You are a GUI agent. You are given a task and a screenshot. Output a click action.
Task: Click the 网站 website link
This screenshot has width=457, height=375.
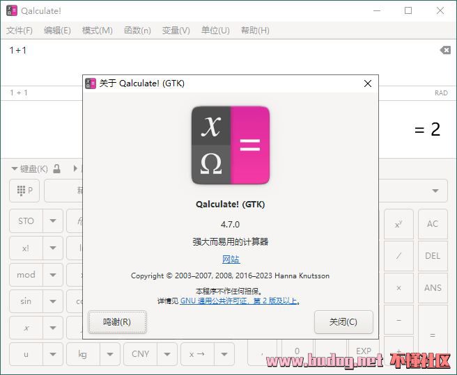[231, 260]
